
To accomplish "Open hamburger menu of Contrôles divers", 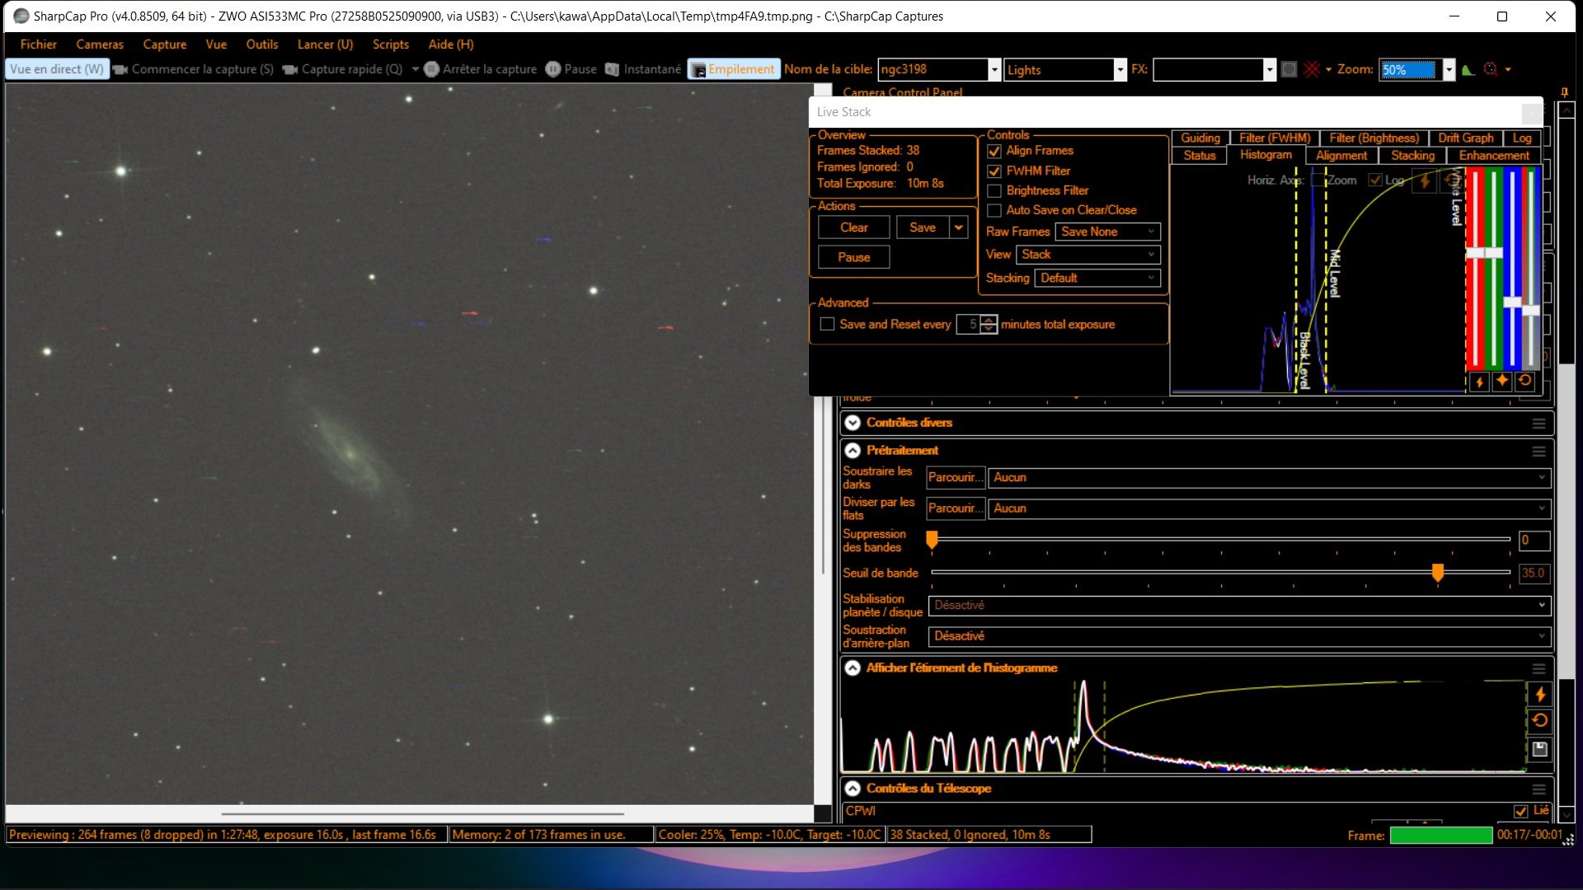I will point(1538,424).
